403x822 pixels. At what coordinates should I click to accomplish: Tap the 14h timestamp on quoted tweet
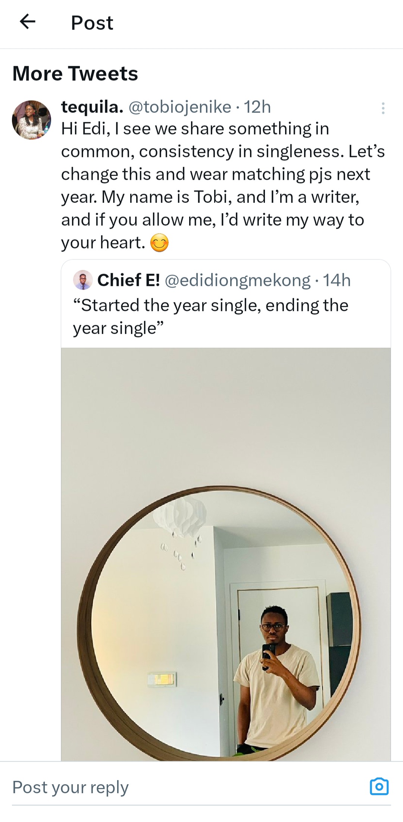tap(337, 280)
